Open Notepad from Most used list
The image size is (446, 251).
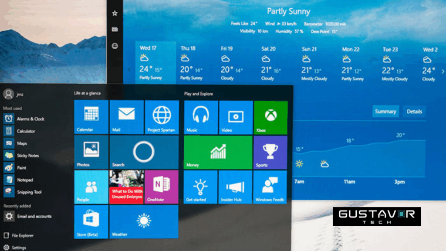18,180
